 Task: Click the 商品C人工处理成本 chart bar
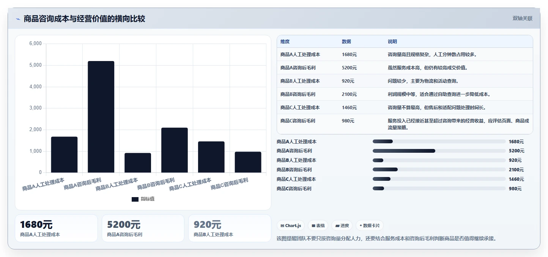coord(211,157)
